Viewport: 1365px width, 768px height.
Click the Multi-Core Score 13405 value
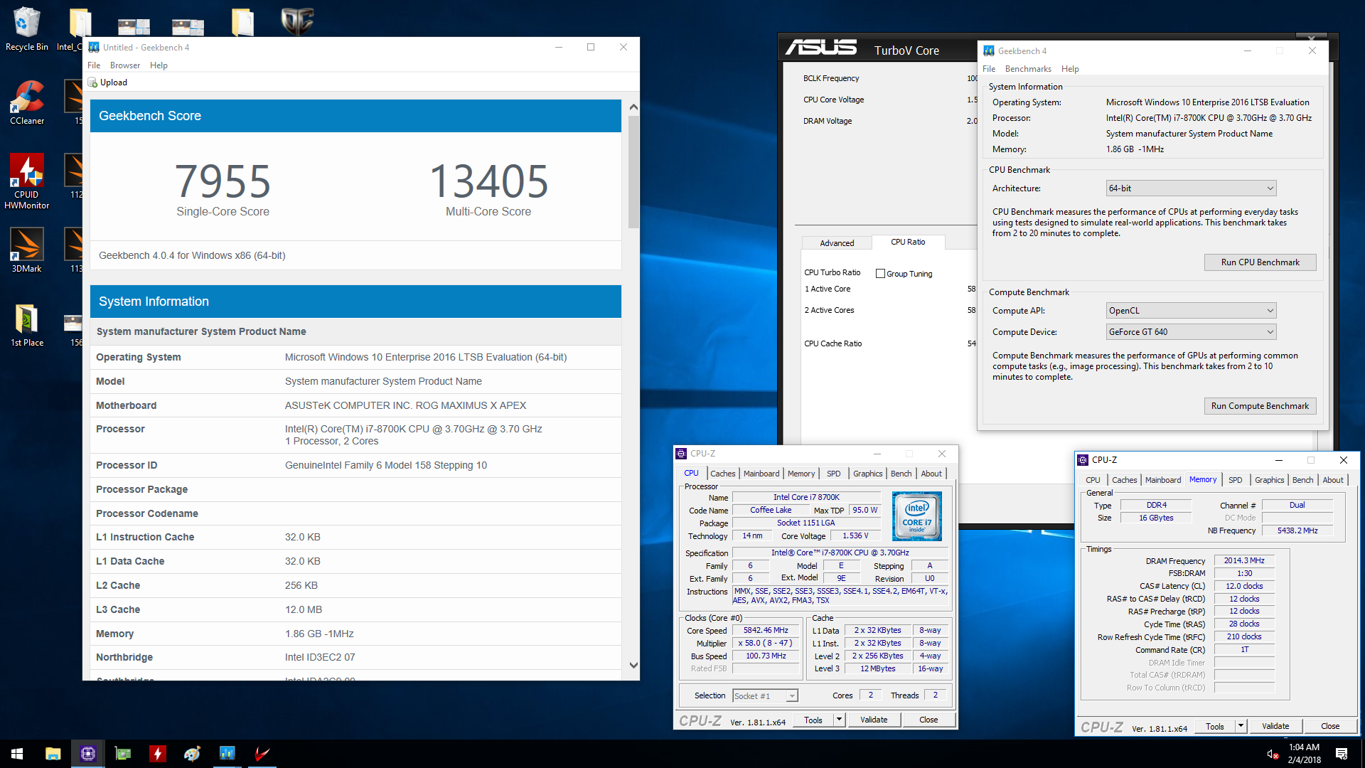pyautogui.click(x=488, y=181)
